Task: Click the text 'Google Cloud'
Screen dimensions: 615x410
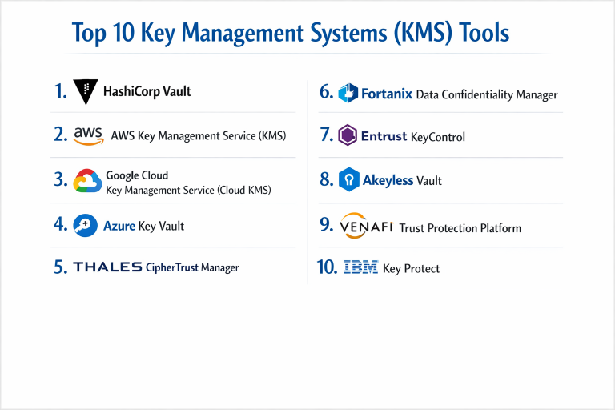Action: point(137,175)
